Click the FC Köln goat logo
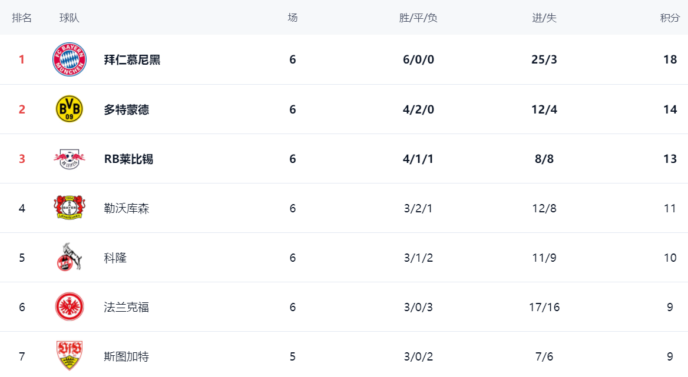The image size is (688, 377). tap(70, 258)
